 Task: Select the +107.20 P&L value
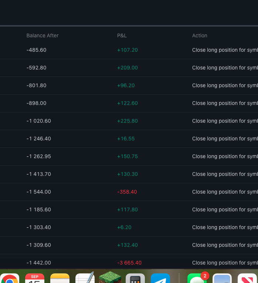(x=128, y=50)
